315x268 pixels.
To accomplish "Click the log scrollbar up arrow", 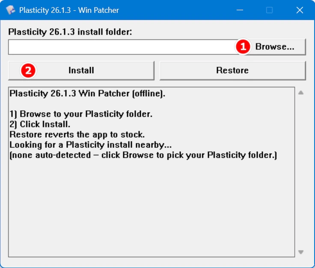I will coord(301,93).
